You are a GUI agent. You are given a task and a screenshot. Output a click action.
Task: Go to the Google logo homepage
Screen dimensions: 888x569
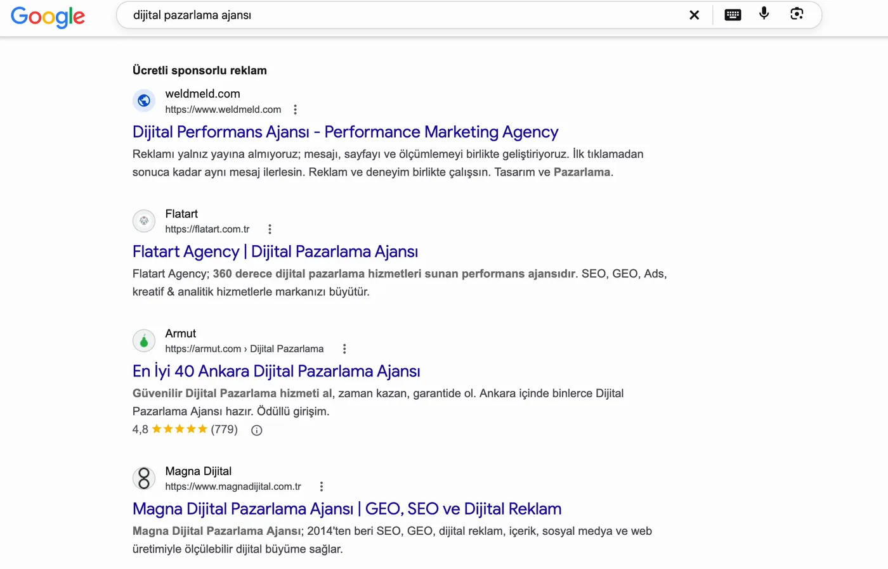pyautogui.click(x=48, y=16)
